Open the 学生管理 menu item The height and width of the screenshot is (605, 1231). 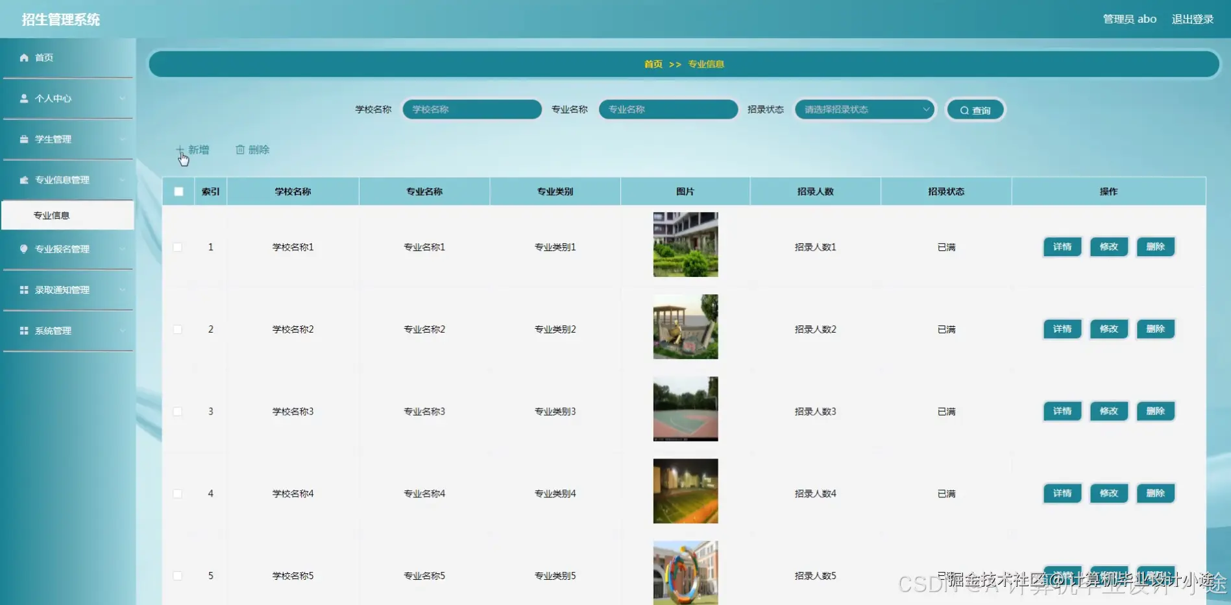click(x=67, y=139)
